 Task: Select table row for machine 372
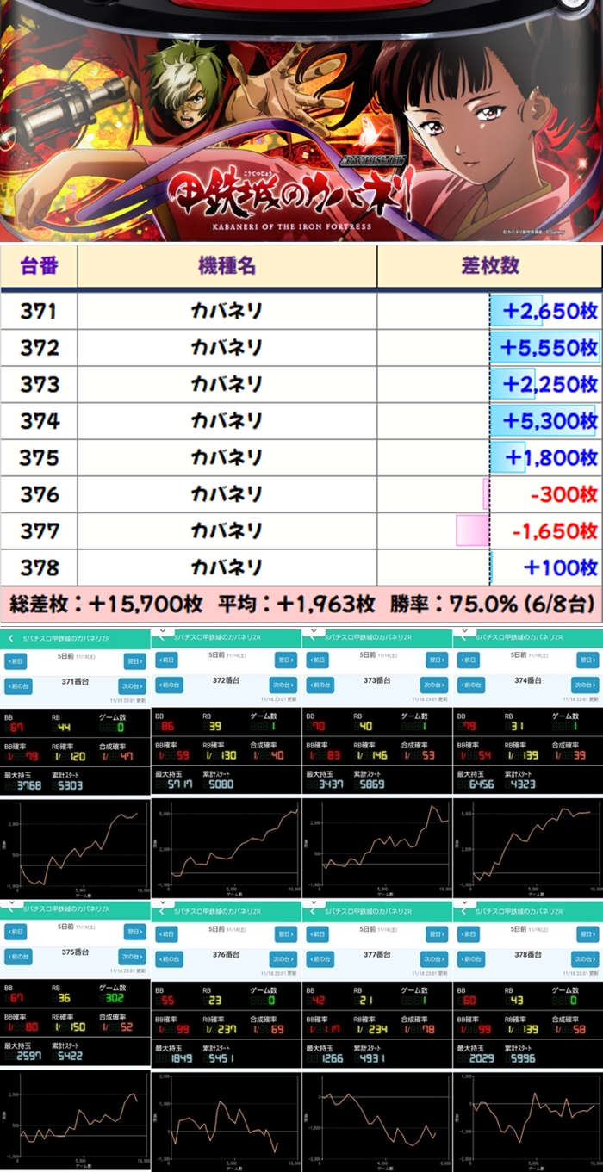301,348
